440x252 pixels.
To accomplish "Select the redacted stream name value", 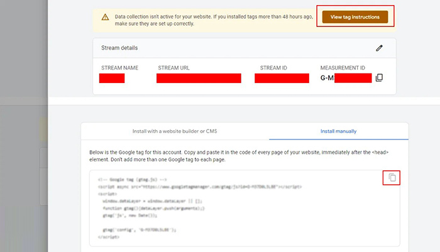I will [112, 78].
